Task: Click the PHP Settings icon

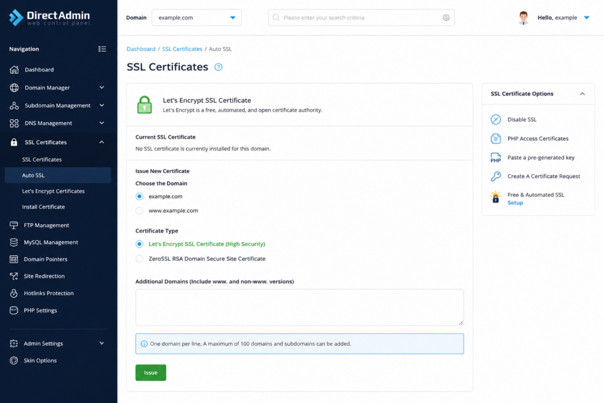Action: tap(14, 310)
